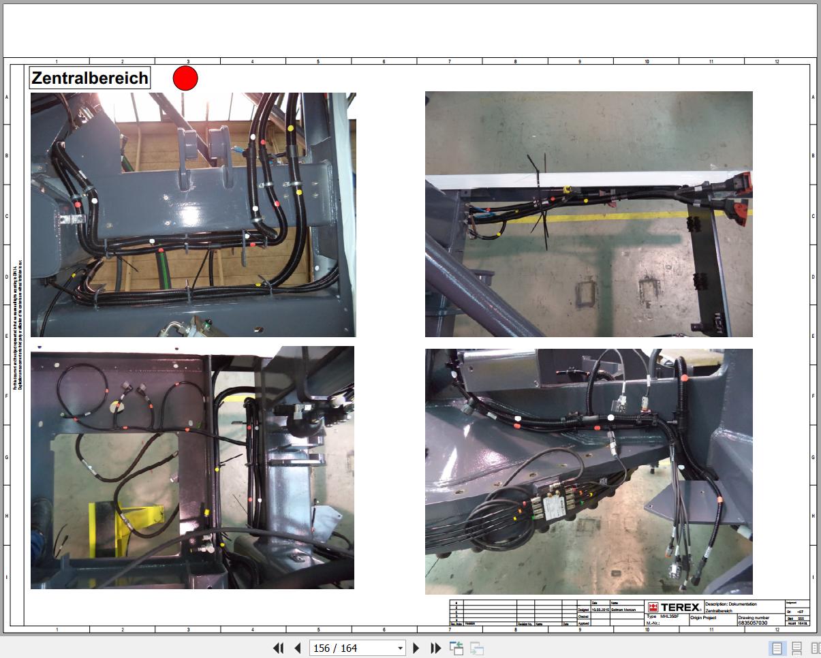This screenshot has height=658, width=821.
Task: Click the bottom-right connector photo
Action: pos(589,471)
